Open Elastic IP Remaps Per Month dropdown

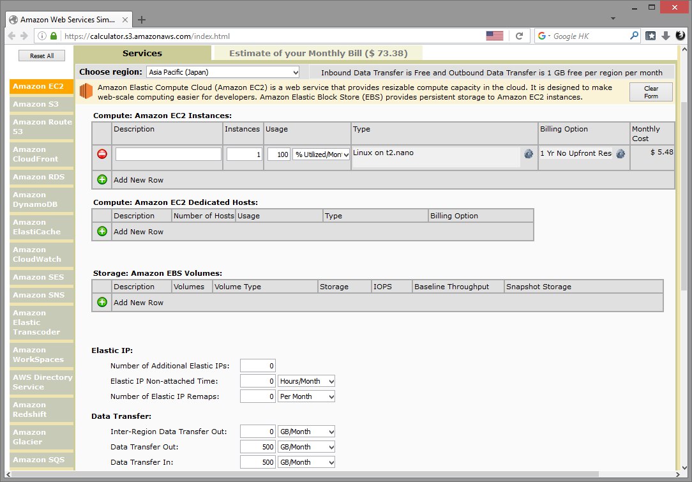click(306, 396)
